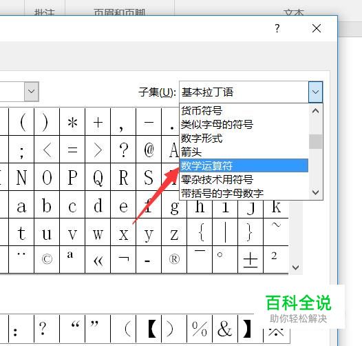Select 带括号的字母数字 from subset list
The width and height of the screenshot is (362, 346).
244,193
